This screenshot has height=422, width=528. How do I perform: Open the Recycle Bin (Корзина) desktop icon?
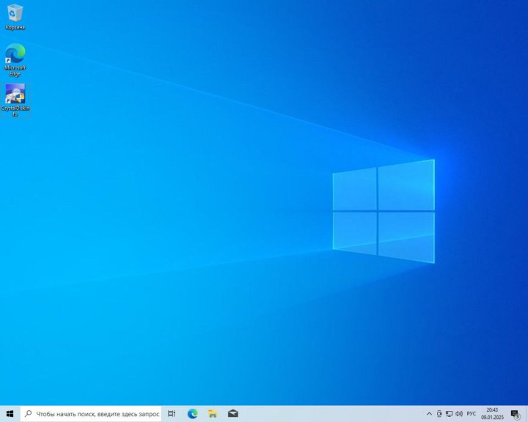pyautogui.click(x=15, y=13)
